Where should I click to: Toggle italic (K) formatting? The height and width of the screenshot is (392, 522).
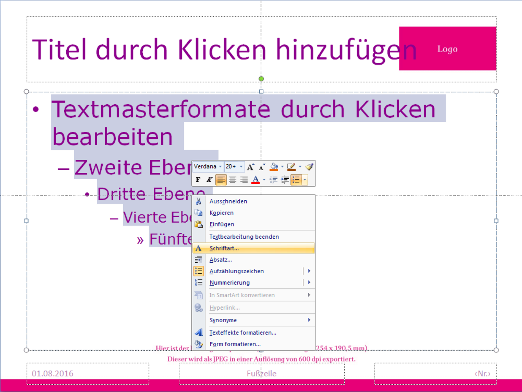[209, 180]
